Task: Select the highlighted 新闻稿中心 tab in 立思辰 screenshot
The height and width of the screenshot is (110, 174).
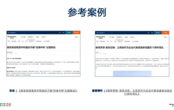Action: tap(120, 37)
